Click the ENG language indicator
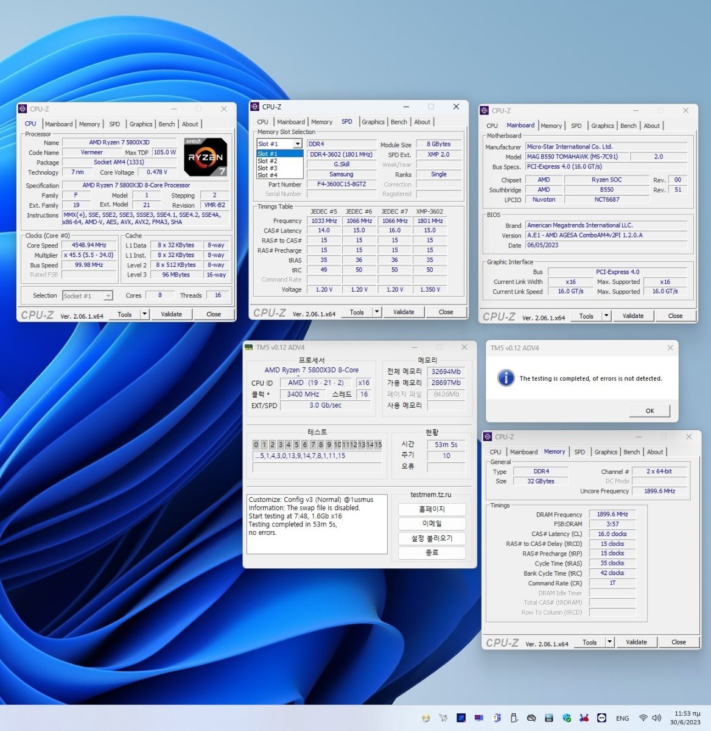The image size is (711, 731). [622, 718]
